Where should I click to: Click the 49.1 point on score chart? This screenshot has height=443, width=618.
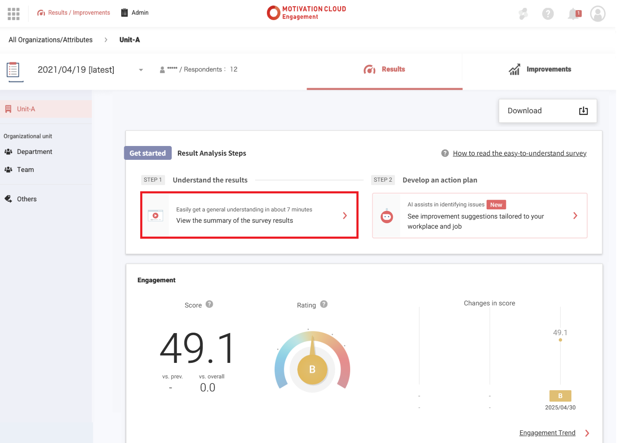[x=560, y=340]
